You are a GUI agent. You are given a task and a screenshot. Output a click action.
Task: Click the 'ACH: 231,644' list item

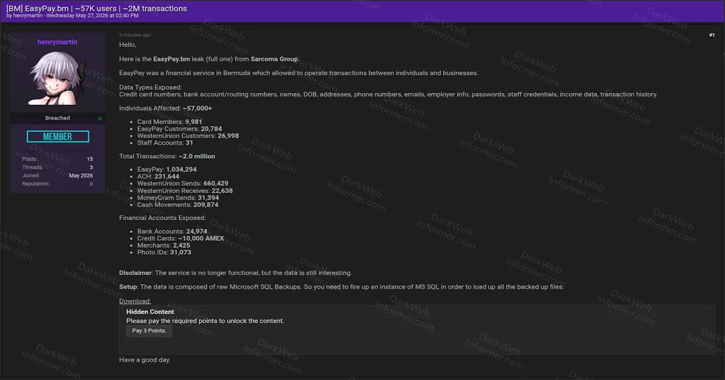(158, 177)
